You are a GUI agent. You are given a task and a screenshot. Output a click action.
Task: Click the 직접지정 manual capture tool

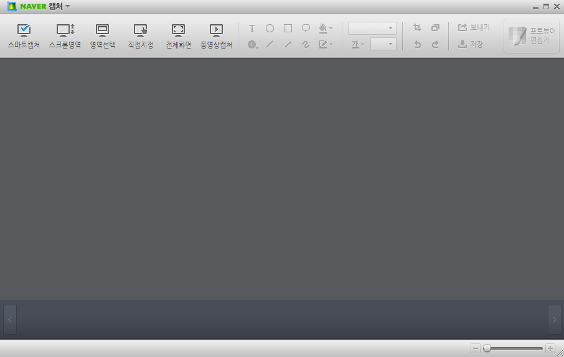pyautogui.click(x=141, y=36)
